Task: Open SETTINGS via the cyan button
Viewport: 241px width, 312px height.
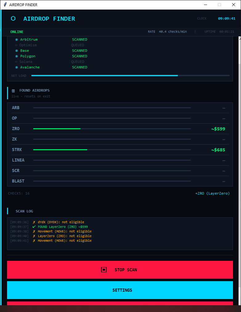Action: [x=120, y=290]
